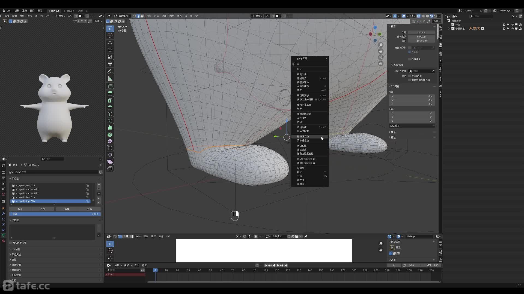The height and width of the screenshot is (294, 524).
Task: Click the pan view hand icon
Action: (381, 51)
